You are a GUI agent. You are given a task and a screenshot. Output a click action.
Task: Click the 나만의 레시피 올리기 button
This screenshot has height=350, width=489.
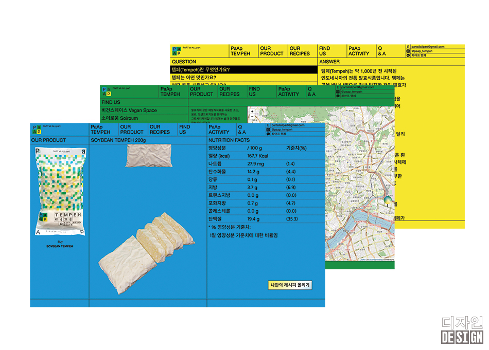pyautogui.click(x=290, y=285)
